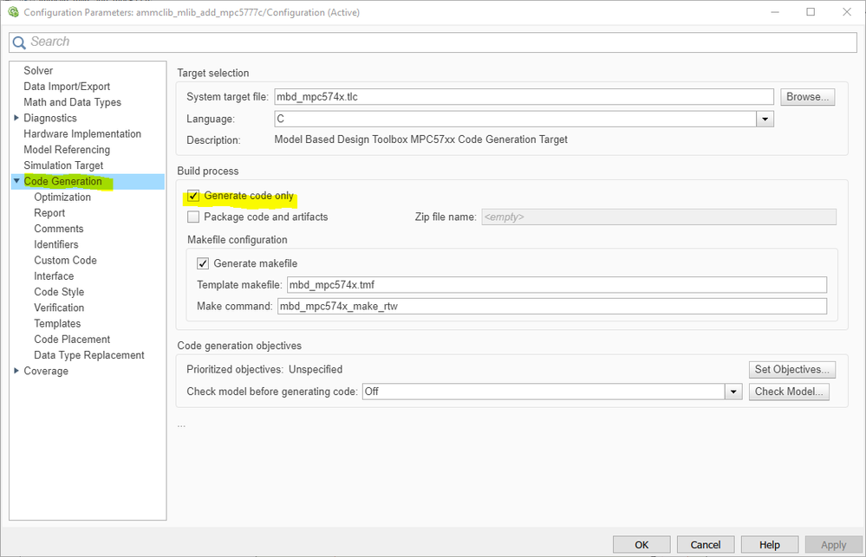Open the Templates subcategory
Screen dimensions: 866x557
point(57,323)
